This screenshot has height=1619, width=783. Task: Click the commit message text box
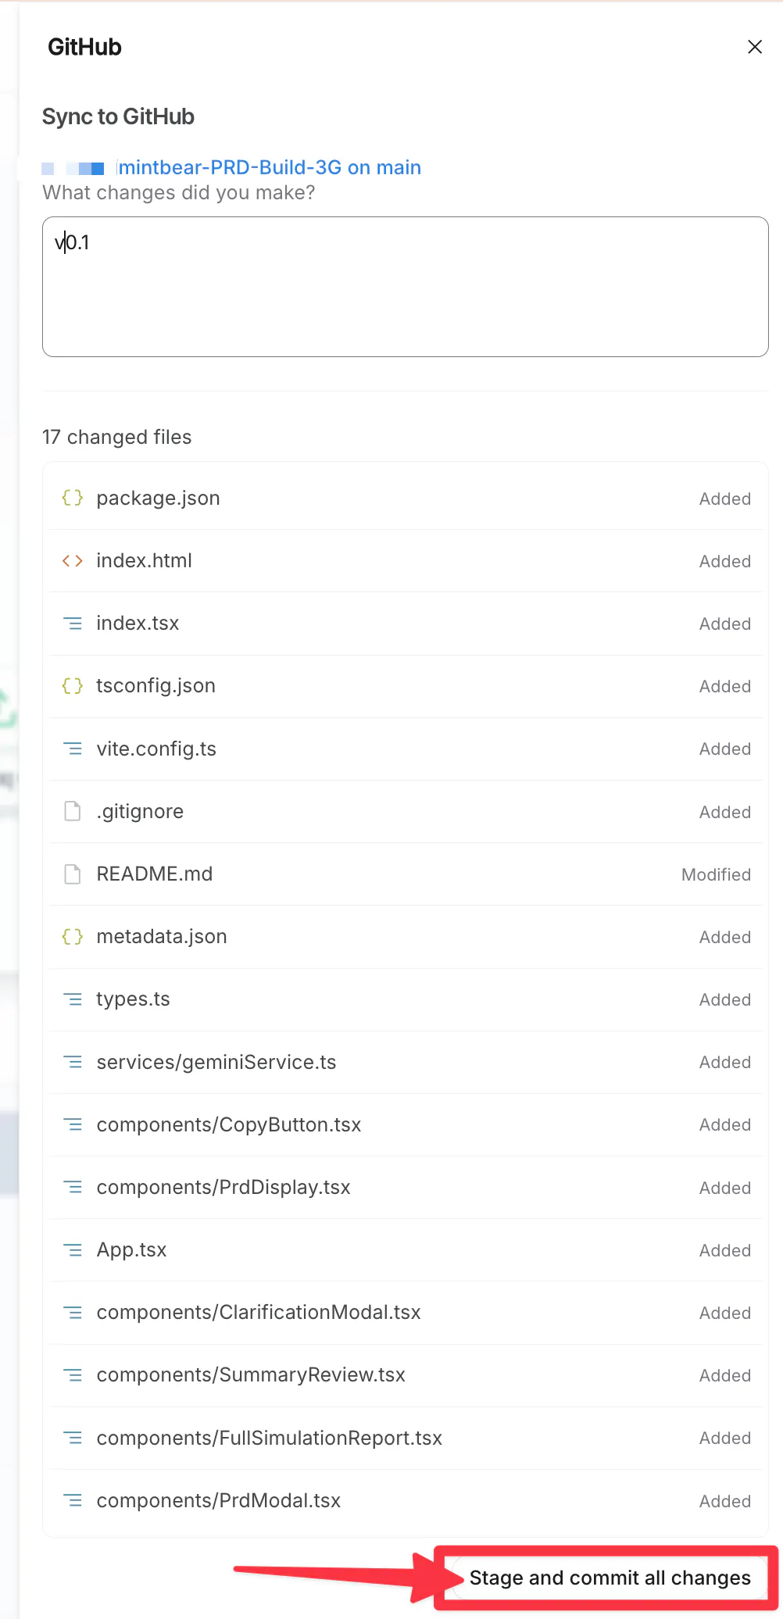406,287
